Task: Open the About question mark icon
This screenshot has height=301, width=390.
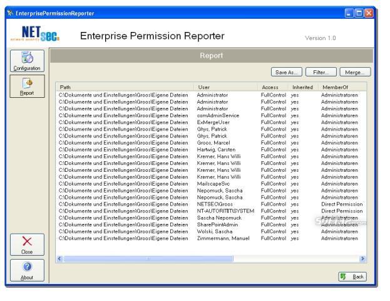Action: [27, 267]
